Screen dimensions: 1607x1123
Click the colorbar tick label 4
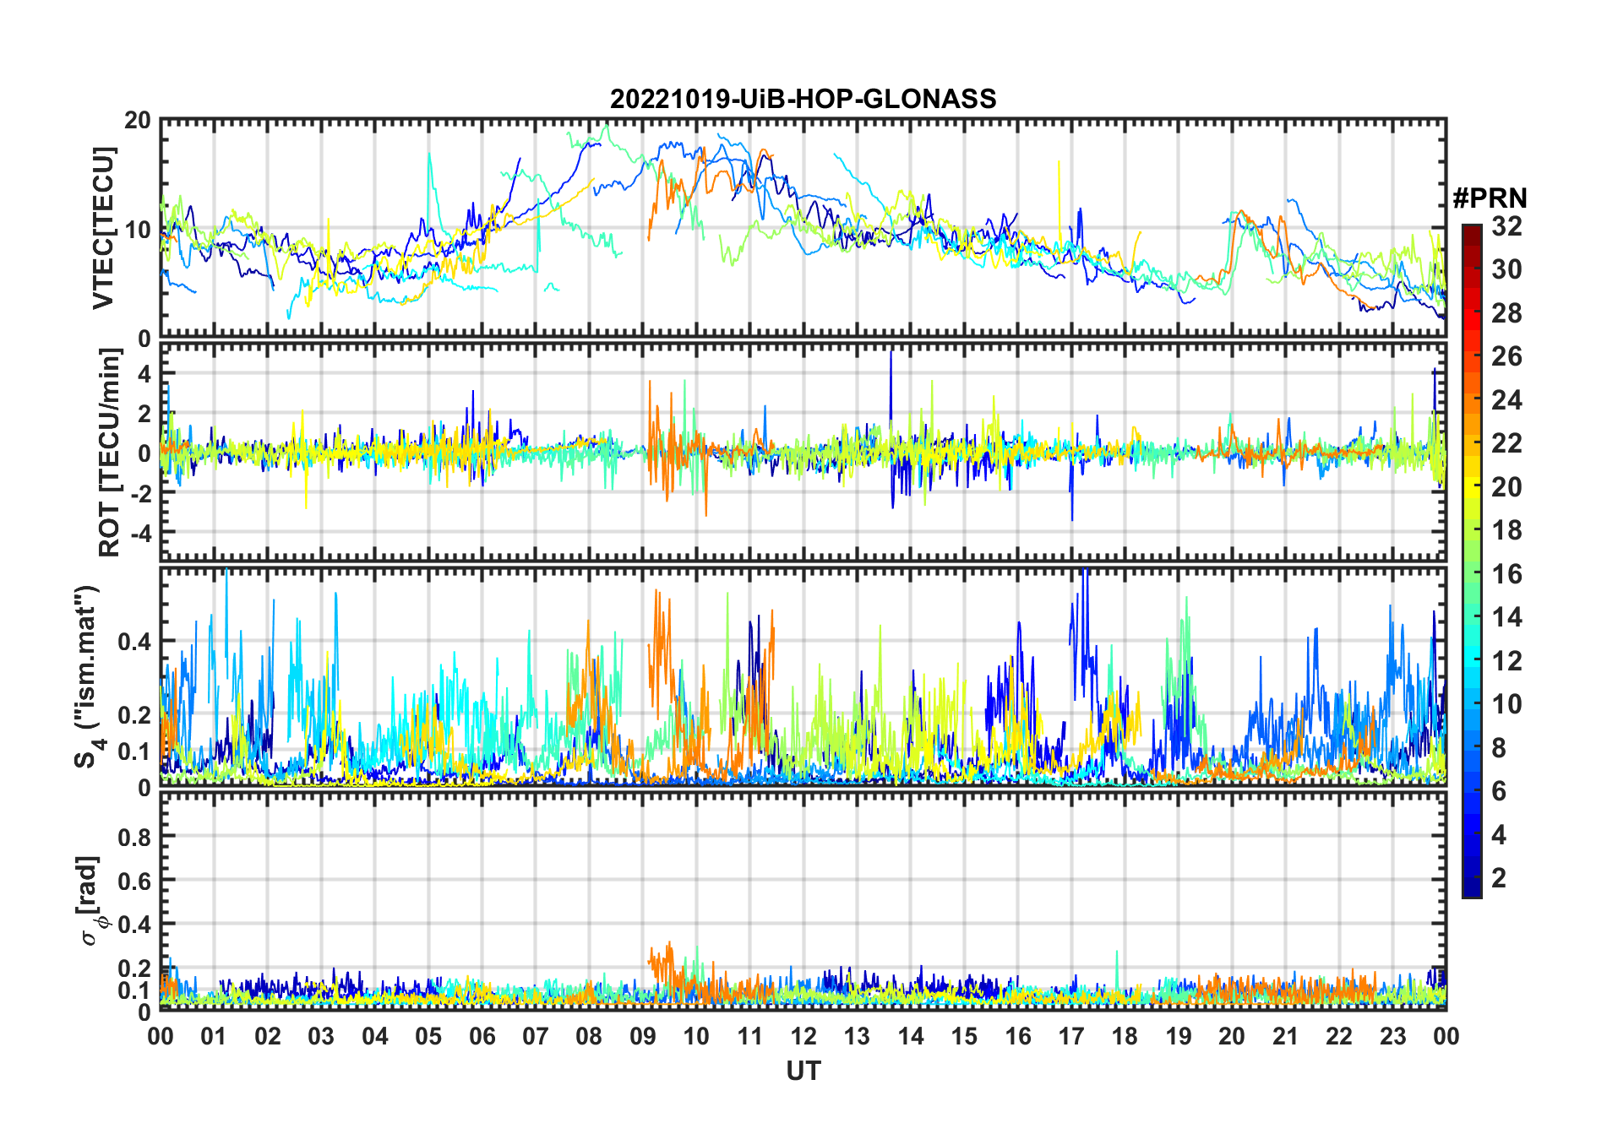pyautogui.click(x=1499, y=835)
